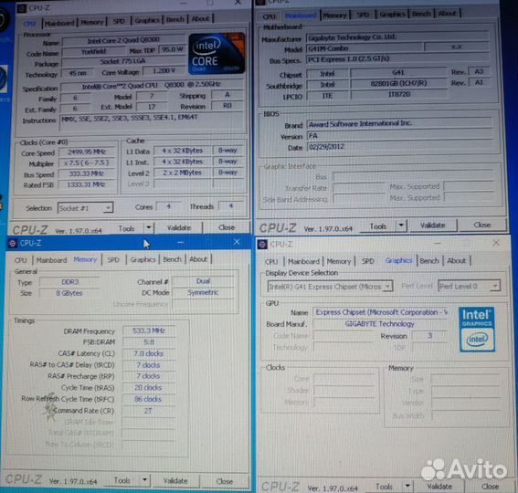Click CPU-Z app icon in Graphics window title bar
Image resolution: width=518 pixels, height=493 pixels.
click(262, 245)
